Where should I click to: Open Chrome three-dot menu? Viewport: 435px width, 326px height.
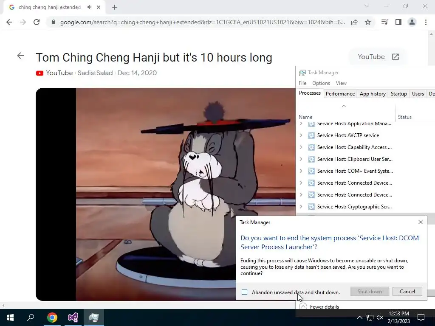[x=426, y=22]
